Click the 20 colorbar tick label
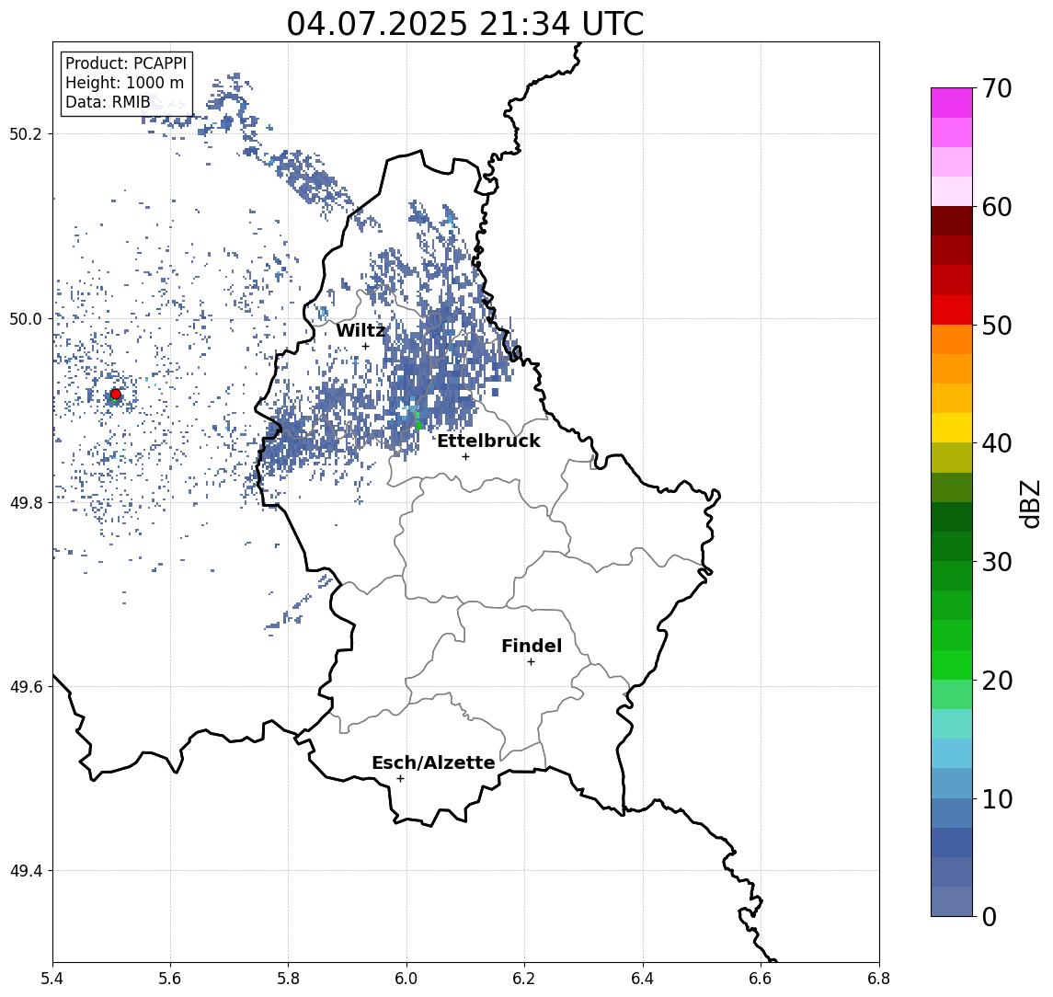This screenshot has height=997, width=1053. [x=996, y=680]
